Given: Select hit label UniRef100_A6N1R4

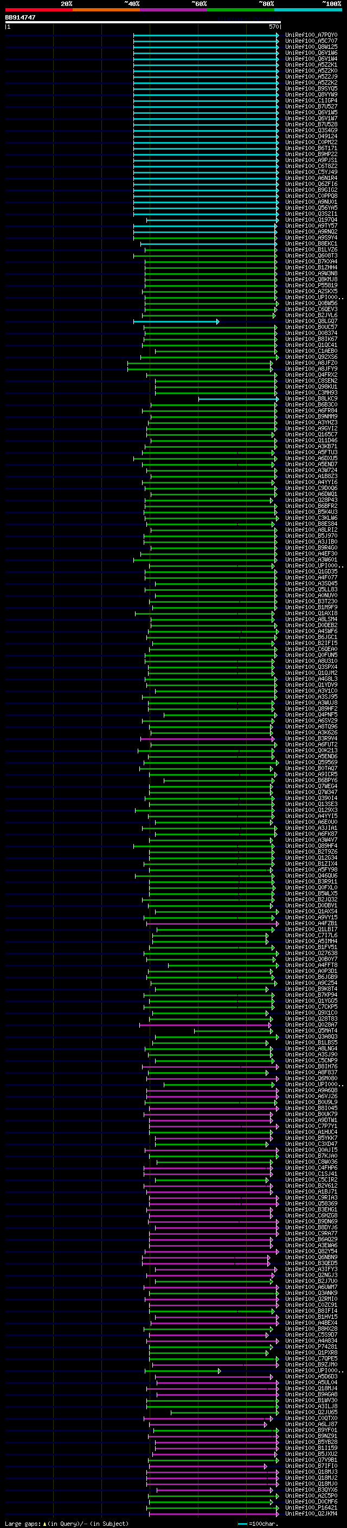Looking at the screenshot, I should click(311, 178).
